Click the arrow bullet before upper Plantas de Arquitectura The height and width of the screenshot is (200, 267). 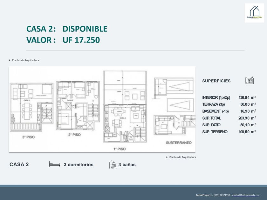point(10,60)
